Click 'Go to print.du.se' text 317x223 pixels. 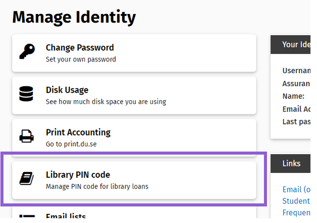tap(71, 144)
